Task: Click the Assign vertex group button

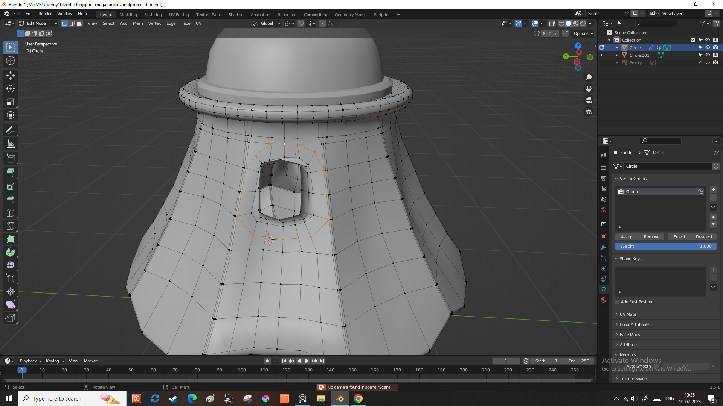Action: pos(627,237)
